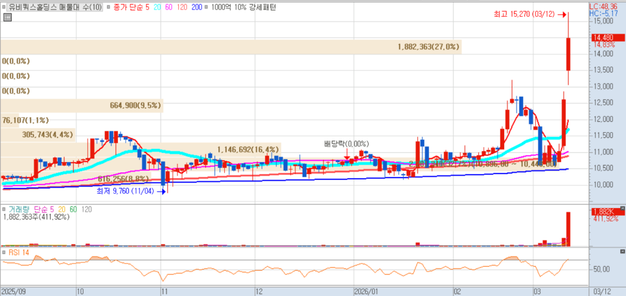This screenshot has height=296, width=626.
Task: Click the 종가 단순 5 moving average label
Action: (132, 6)
